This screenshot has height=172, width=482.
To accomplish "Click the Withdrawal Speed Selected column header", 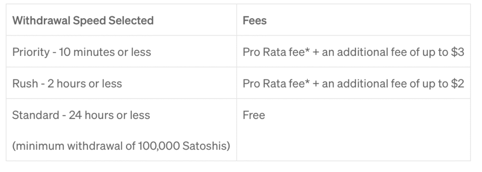I will (x=83, y=21).
